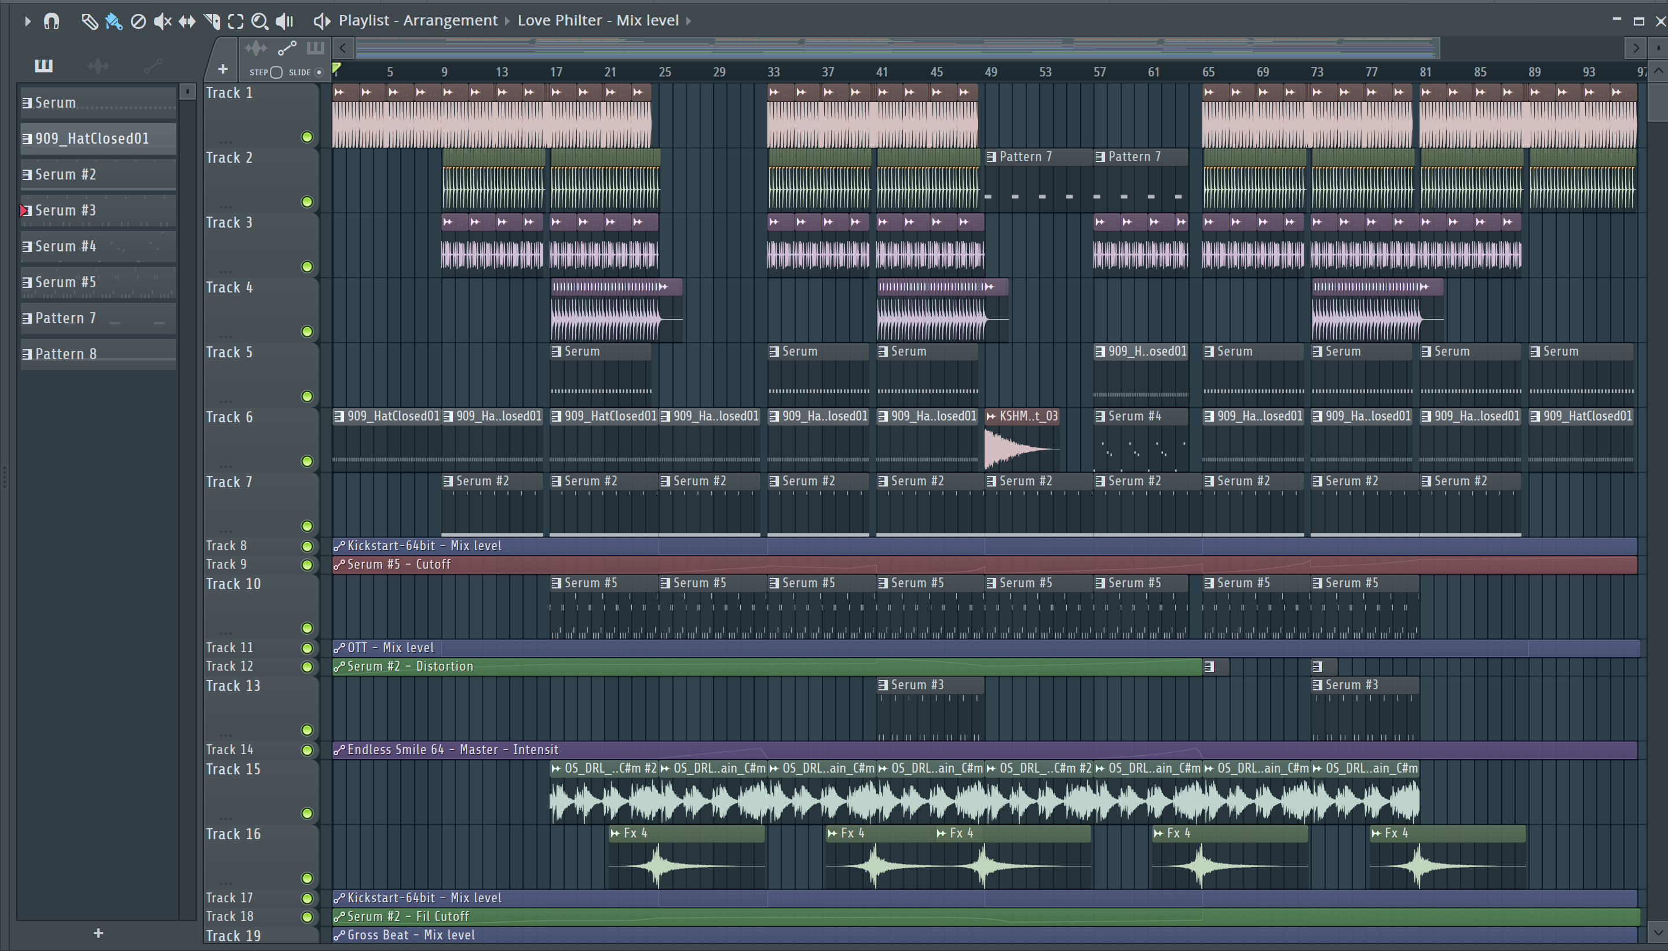Image resolution: width=1668 pixels, height=951 pixels.
Task: Click the vertical scrollbar thumb at right
Action: [1658, 101]
